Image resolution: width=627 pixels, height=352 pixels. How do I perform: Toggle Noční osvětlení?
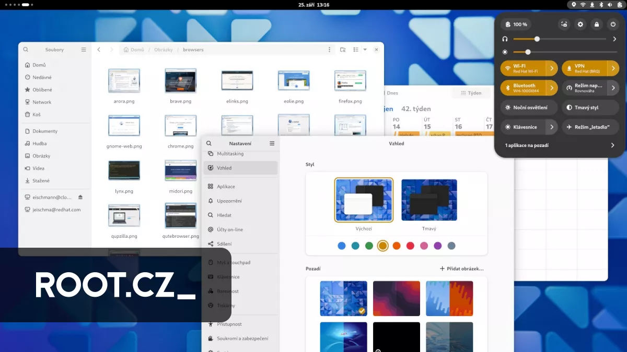529,107
